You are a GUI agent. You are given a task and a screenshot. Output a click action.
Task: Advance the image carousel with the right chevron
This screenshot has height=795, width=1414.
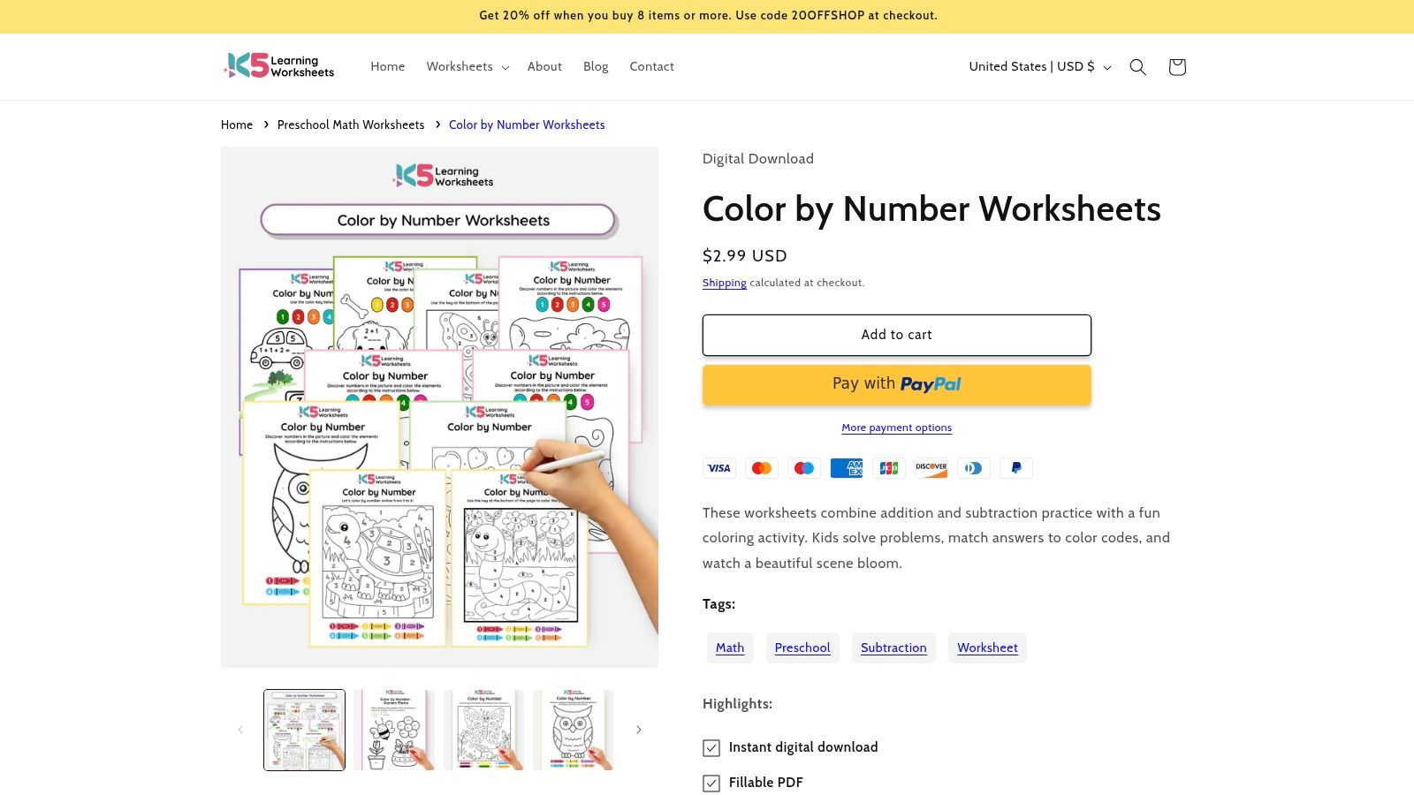click(638, 729)
